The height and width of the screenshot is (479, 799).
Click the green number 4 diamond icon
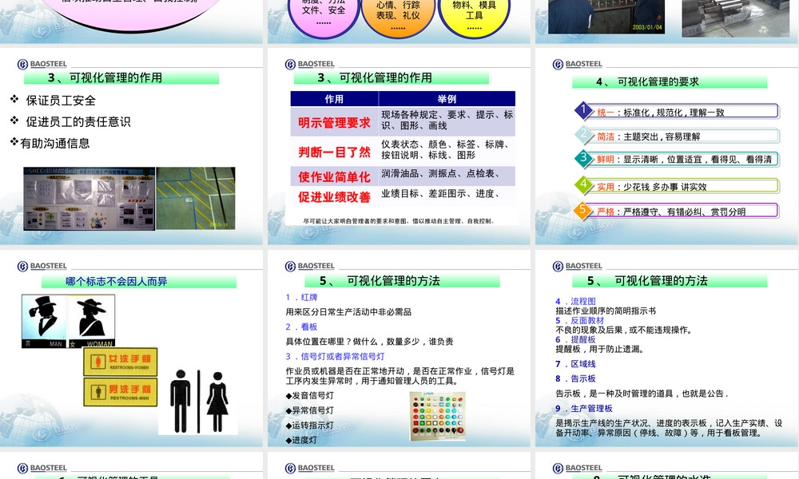(584, 184)
